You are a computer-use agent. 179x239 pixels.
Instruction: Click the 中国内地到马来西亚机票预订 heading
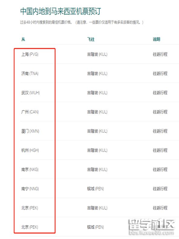click(61, 11)
